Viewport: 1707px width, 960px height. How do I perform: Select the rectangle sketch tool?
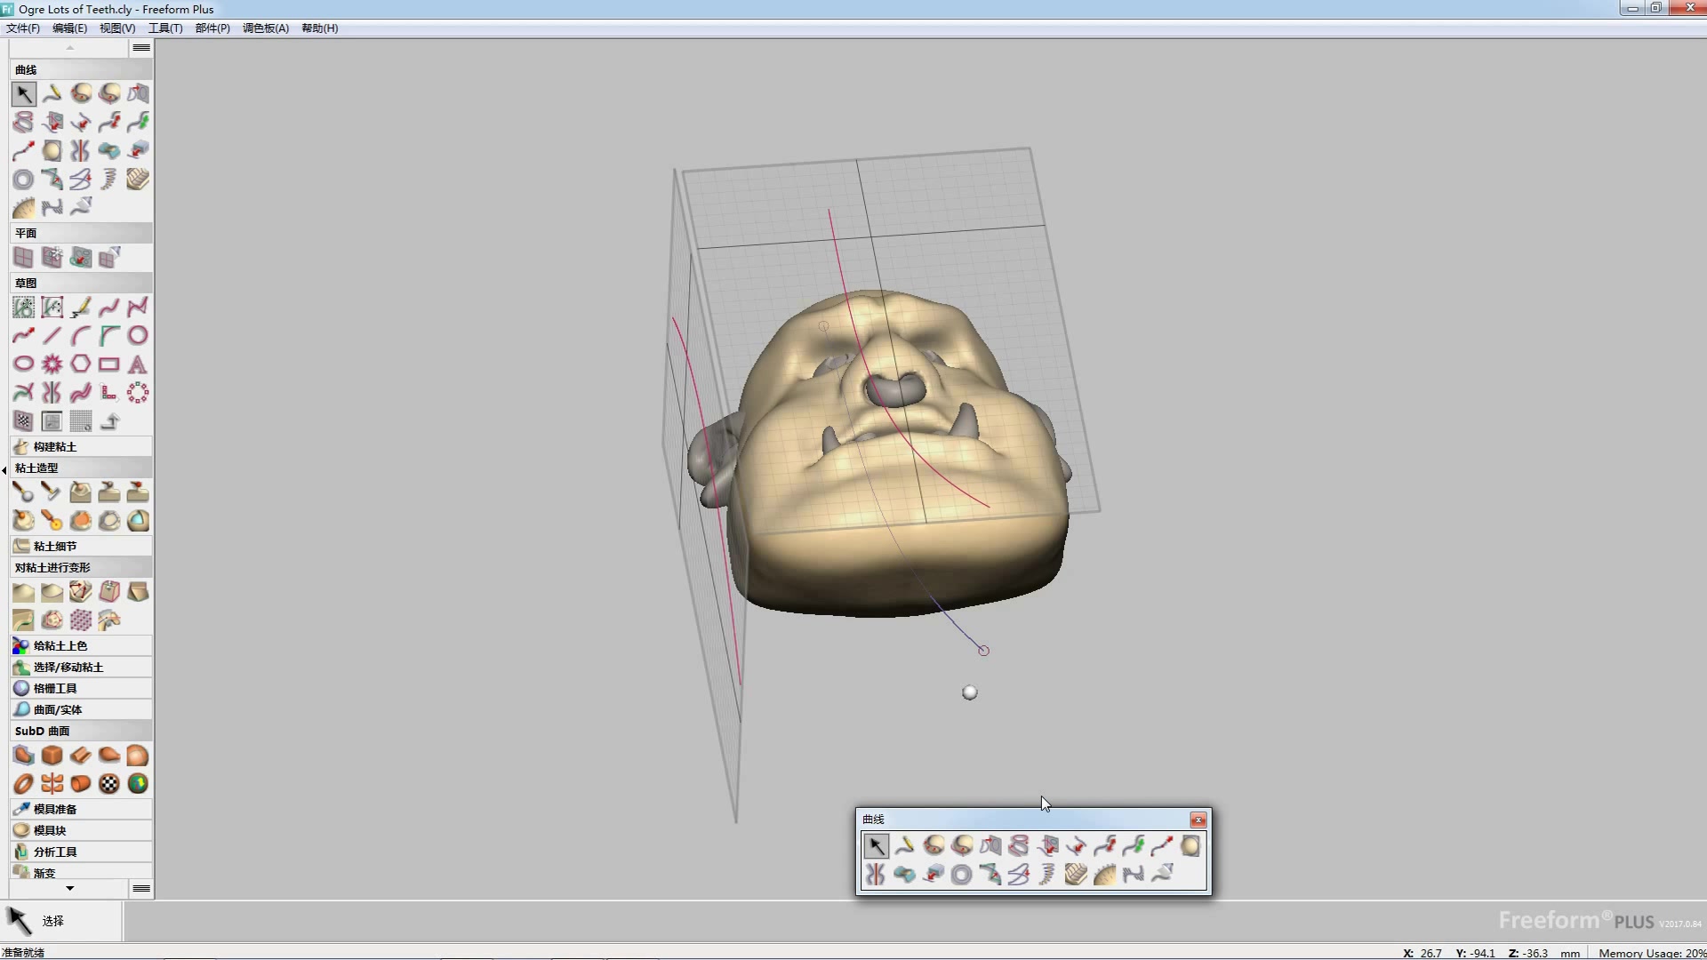pyautogui.click(x=108, y=364)
